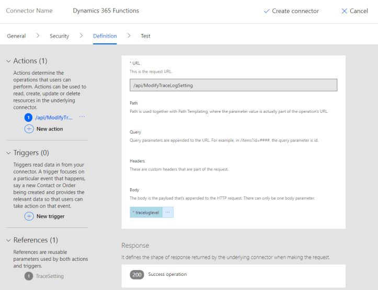Click the numbered badge of the ModifyTr action
This screenshot has height=290, width=378.
click(x=29, y=118)
